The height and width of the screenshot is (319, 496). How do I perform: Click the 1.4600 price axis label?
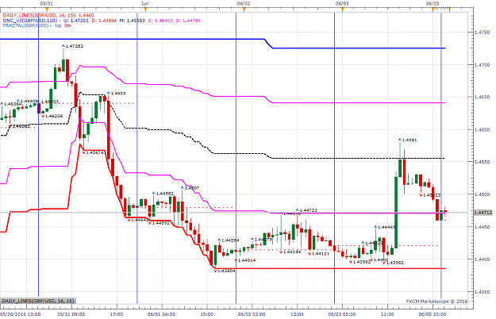click(x=483, y=129)
